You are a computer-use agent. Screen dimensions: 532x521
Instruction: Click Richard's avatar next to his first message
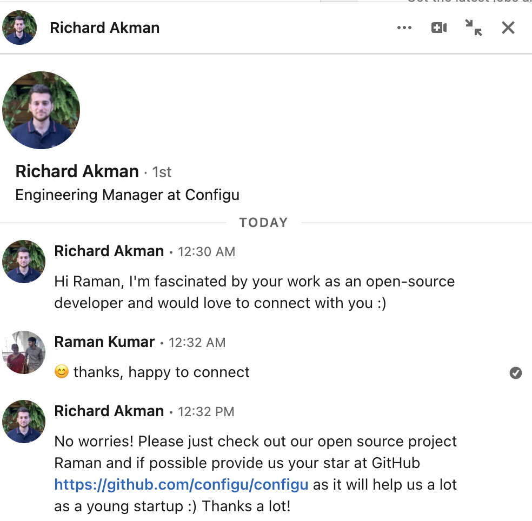click(24, 261)
